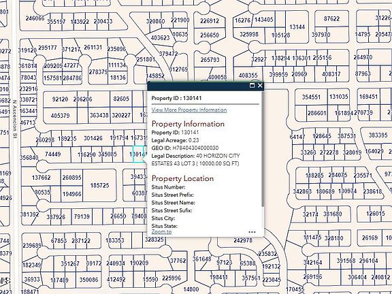Select parcel 185725 on the map

point(100,186)
